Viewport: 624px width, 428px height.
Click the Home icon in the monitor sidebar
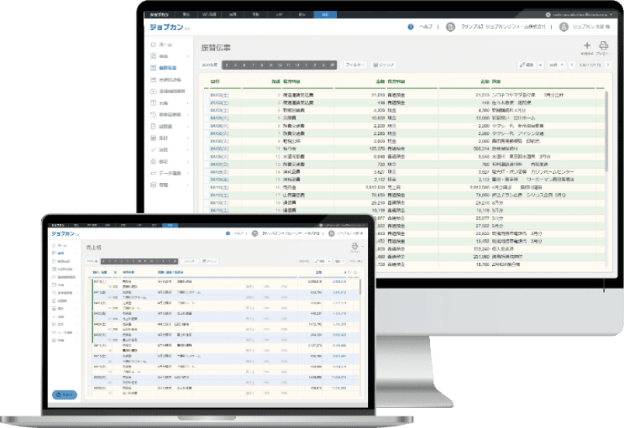(x=152, y=45)
